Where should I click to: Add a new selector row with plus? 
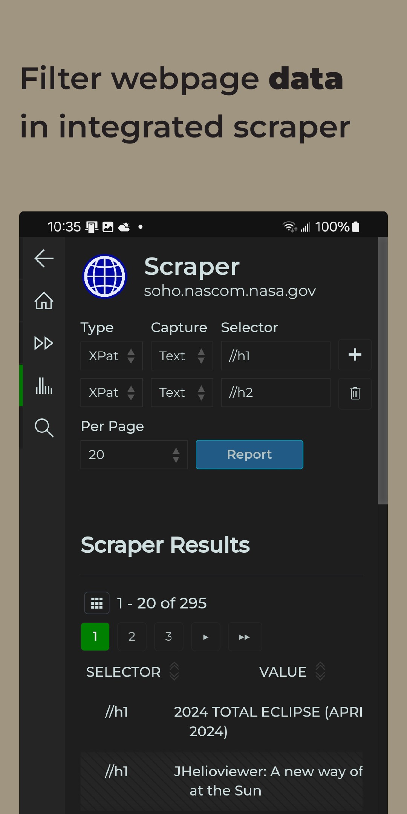(355, 355)
